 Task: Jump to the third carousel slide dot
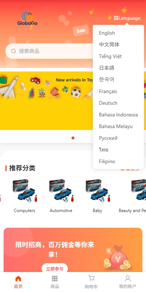(79, 138)
